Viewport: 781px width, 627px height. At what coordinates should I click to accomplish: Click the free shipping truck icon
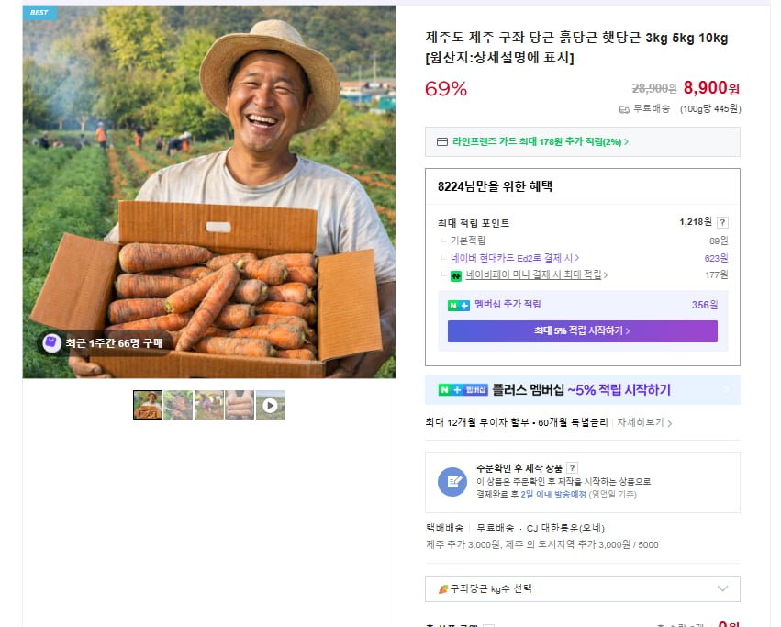(x=624, y=109)
